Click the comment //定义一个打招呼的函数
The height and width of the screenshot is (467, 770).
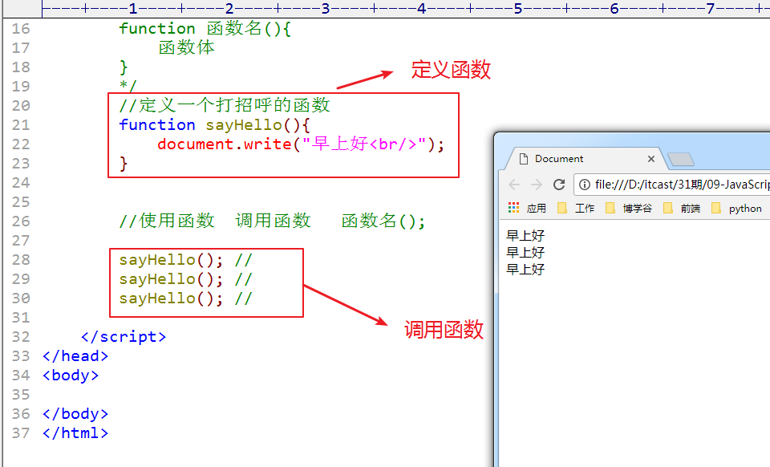225,105
